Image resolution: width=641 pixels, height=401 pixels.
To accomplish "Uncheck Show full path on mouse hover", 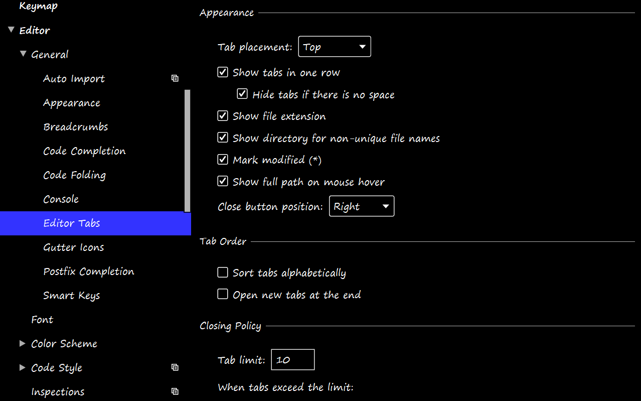I will pyautogui.click(x=222, y=181).
